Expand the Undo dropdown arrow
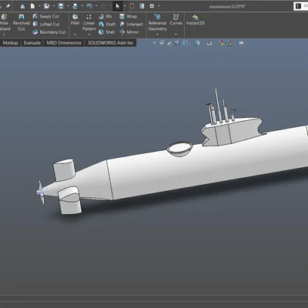Screen dimensions: 308x308 [96, 6]
